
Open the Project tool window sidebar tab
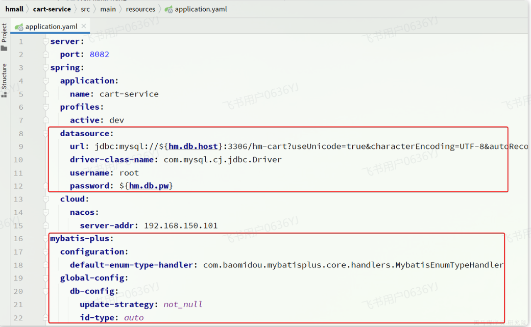click(4, 33)
